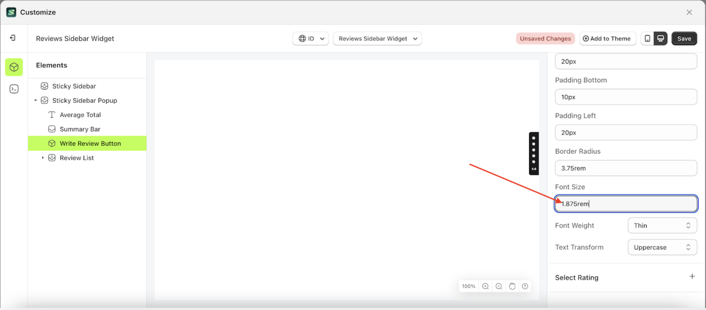This screenshot has width=706, height=310.
Task: Zoom out on the canvas
Action: click(499, 286)
